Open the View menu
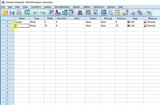The width and height of the screenshot is (160, 105). click(17, 7)
